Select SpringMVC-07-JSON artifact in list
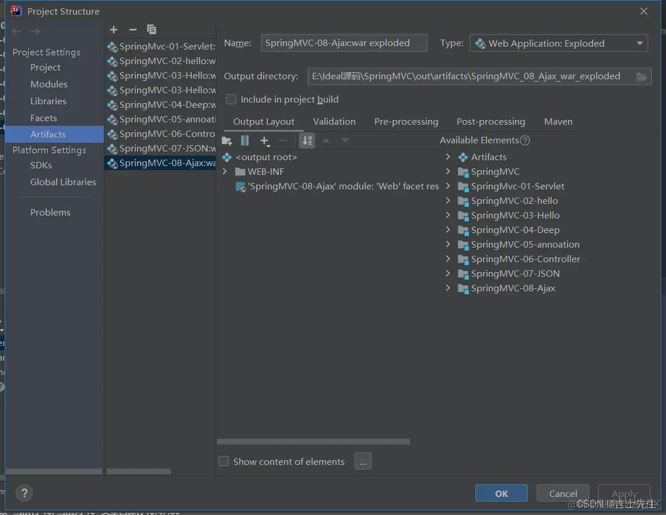 (160, 149)
